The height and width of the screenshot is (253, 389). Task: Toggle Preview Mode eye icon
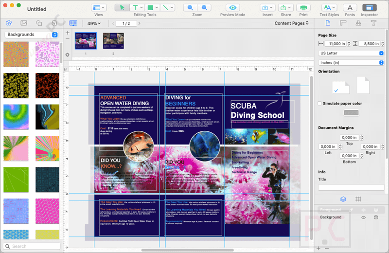click(x=232, y=7)
